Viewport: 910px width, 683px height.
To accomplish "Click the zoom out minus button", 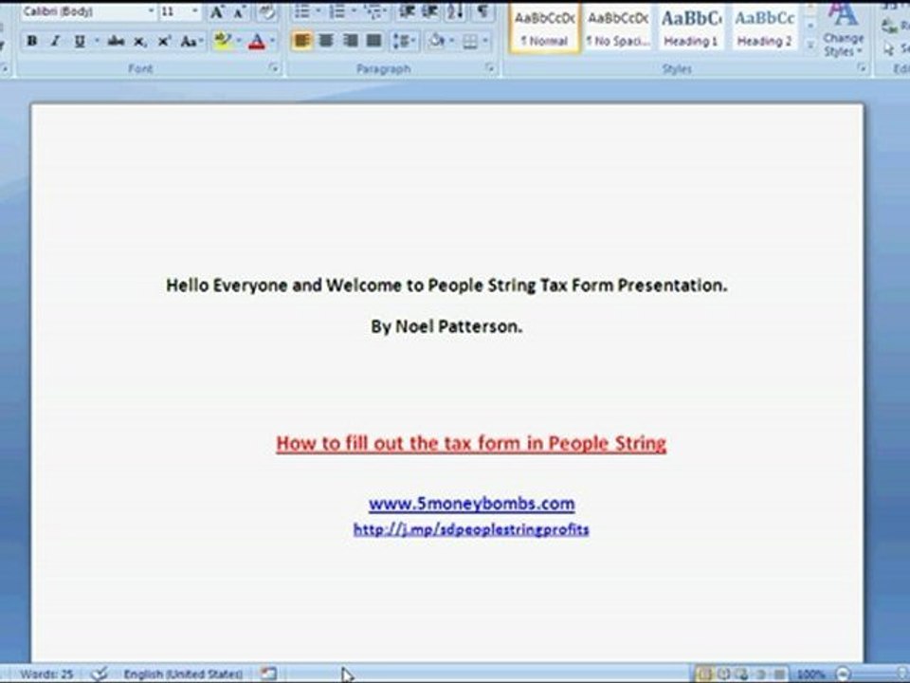I will 844,674.
